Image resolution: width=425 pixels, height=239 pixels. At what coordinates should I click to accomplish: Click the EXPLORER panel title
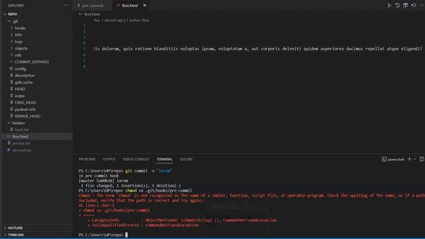click(16, 5)
